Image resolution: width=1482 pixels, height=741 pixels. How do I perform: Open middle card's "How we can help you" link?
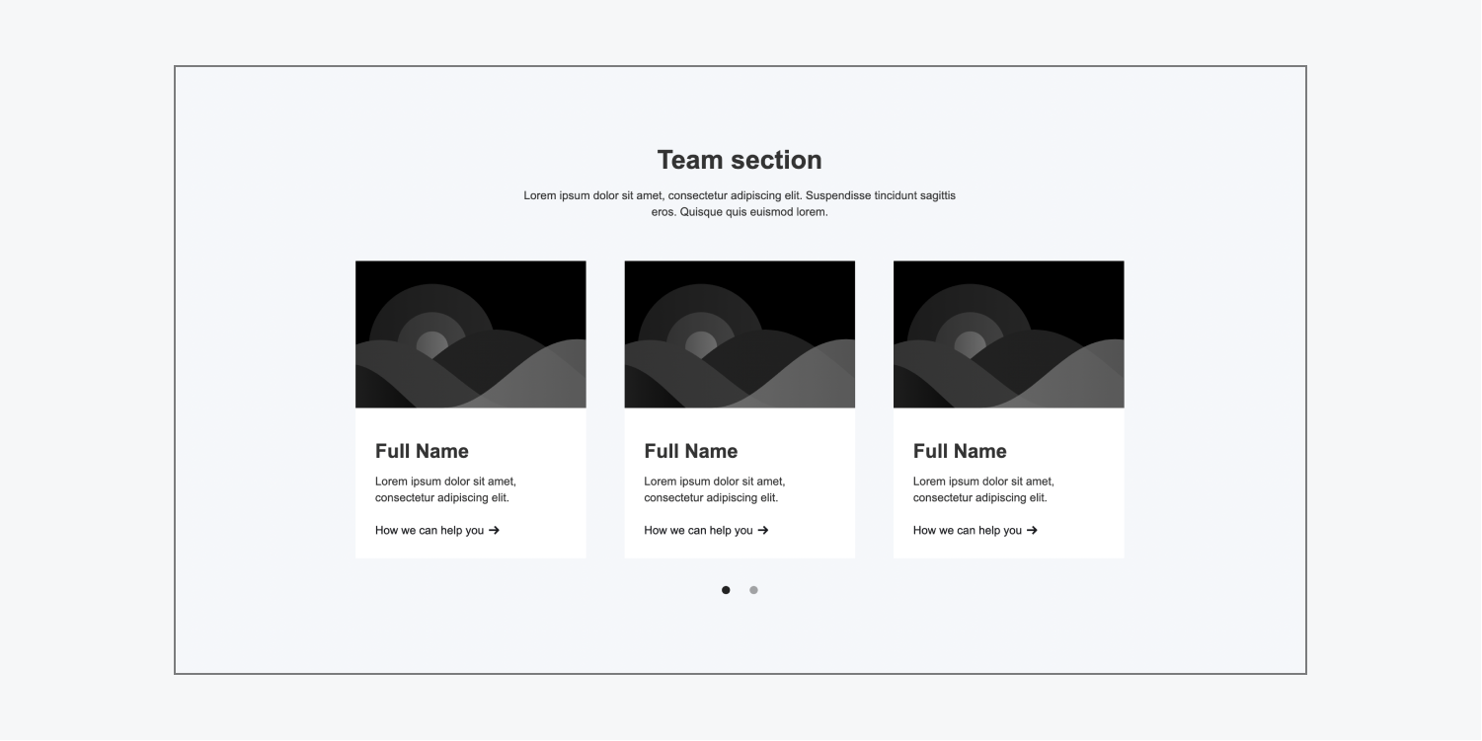(x=698, y=531)
